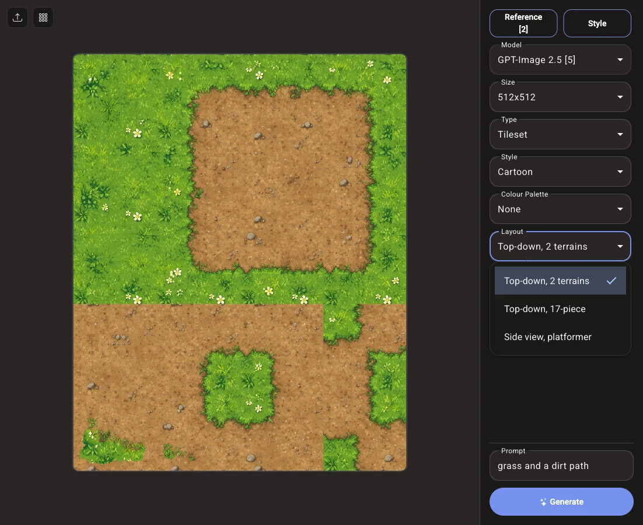Click the Generate button
The width and height of the screenshot is (643, 525).
coord(561,502)
